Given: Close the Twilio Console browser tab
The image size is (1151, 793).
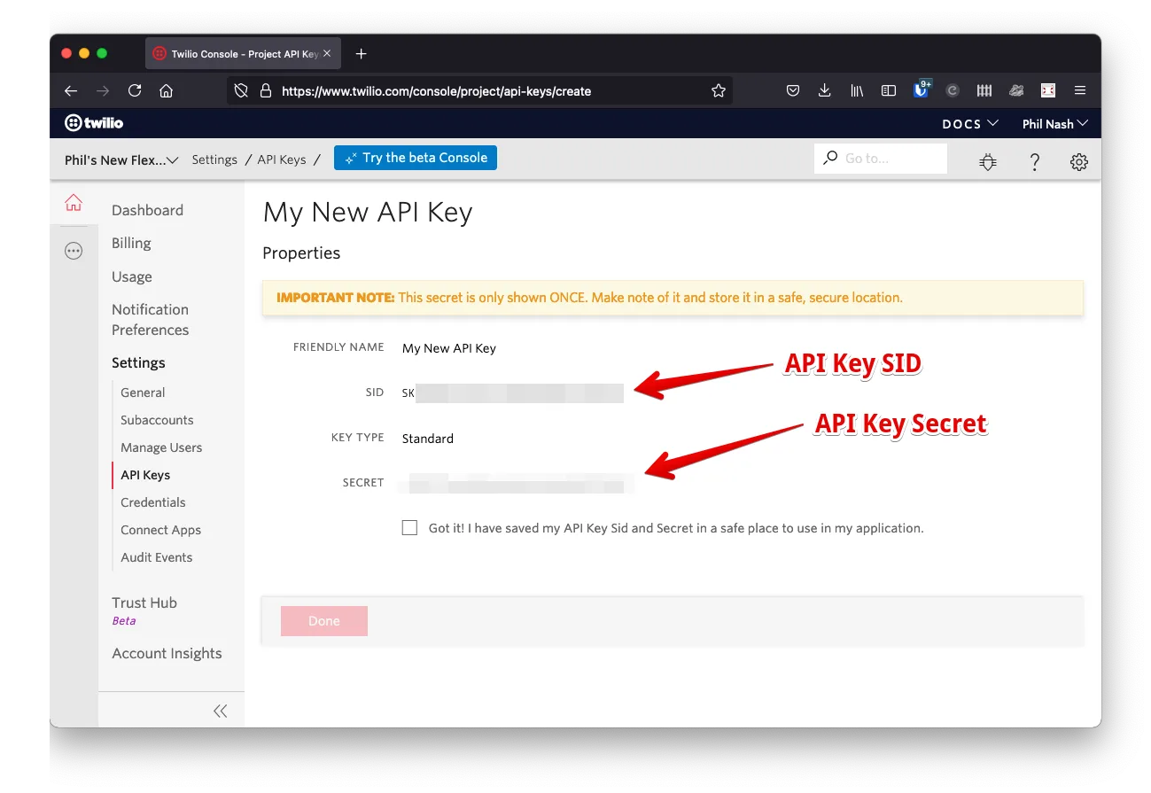Looking at the screenshot, I should pos(327,54).
